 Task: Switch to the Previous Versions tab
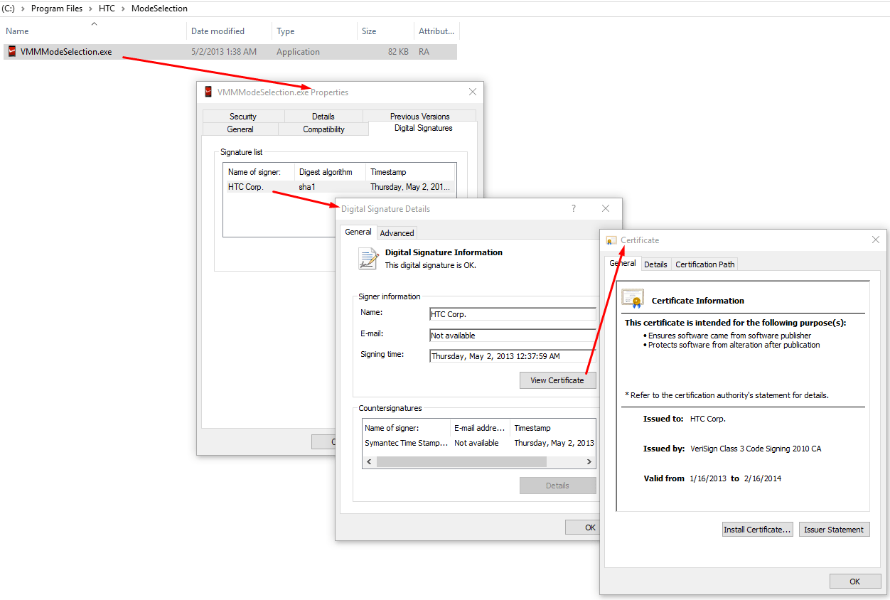419,117
